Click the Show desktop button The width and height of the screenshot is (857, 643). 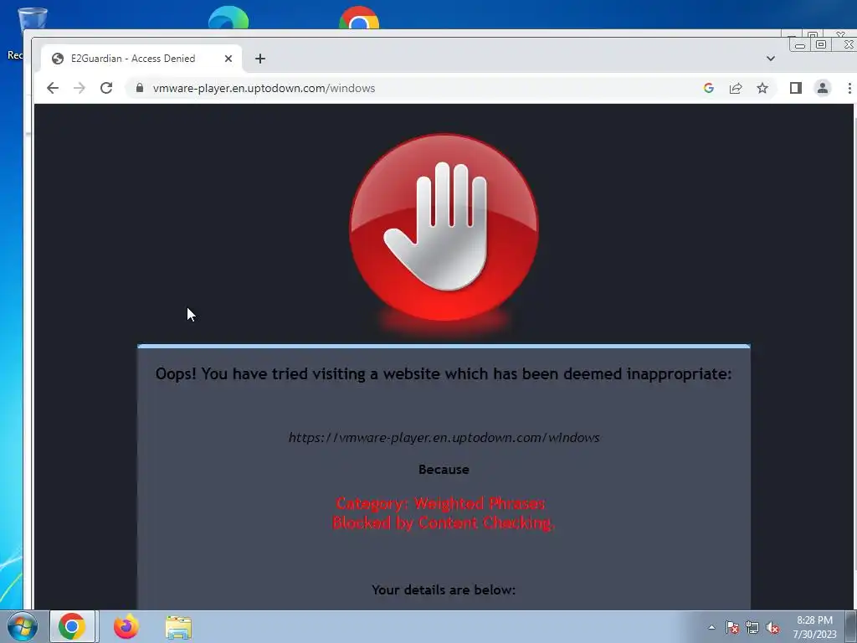pos(851,626)
